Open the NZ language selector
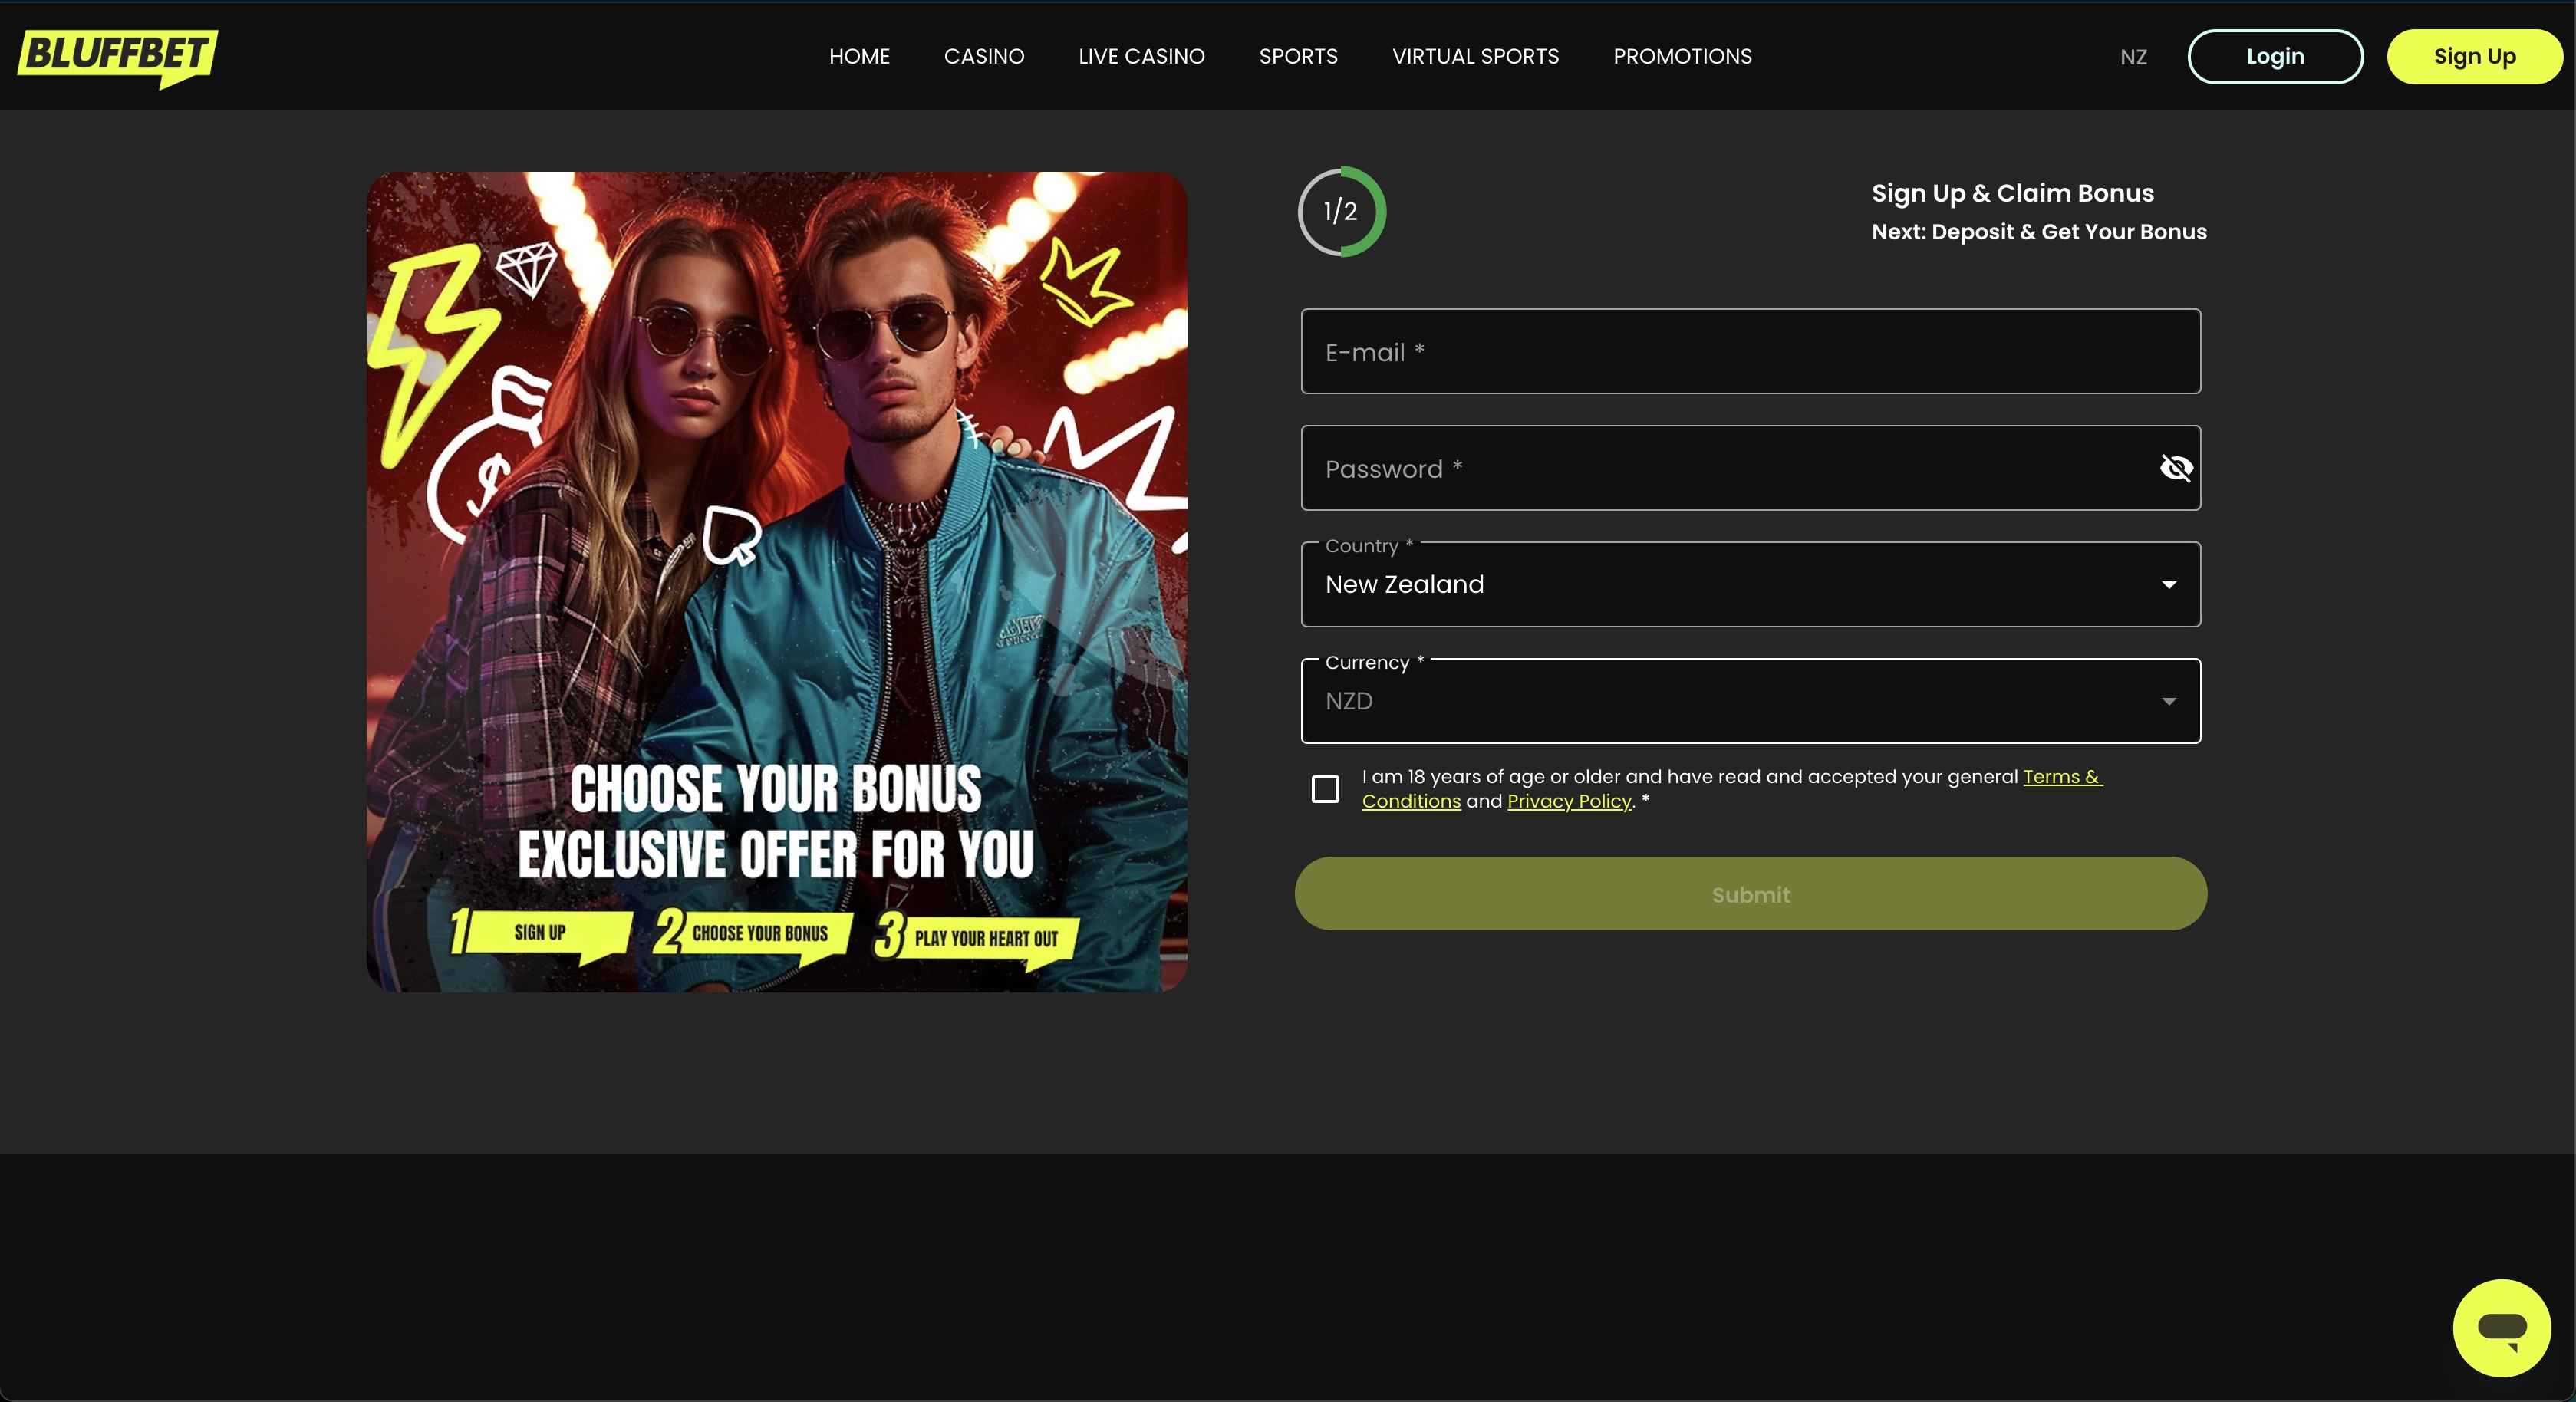This screenshot has width=2576, height=1402. [2133, 57]
